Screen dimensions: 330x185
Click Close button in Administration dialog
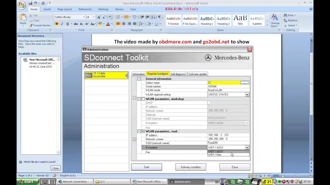tap(235, 167)
